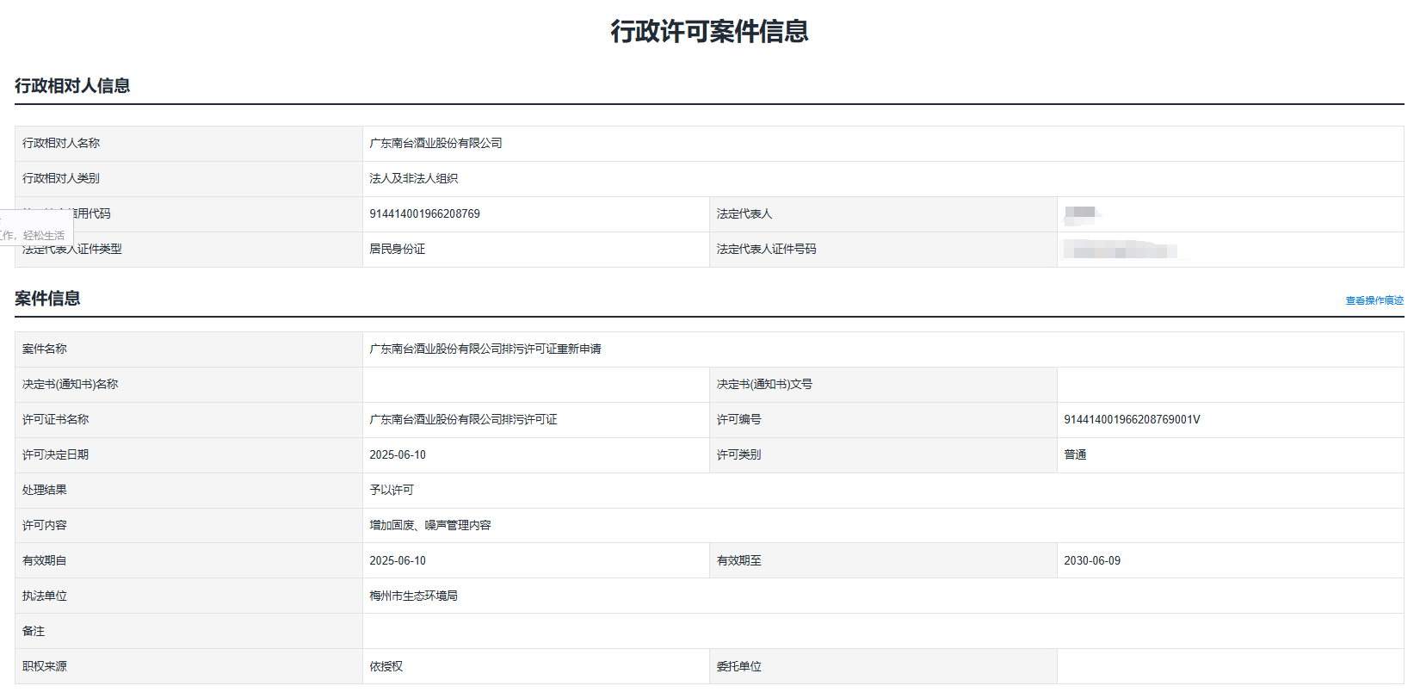This screenshot has height=692, width=1414.
Task: Click the 委托单位 label cell
Action: (883, 666)
